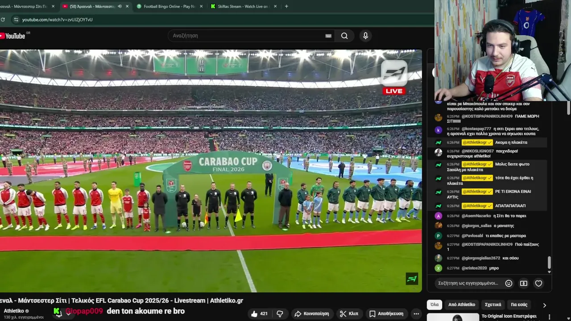This screenshot has width=571, height=321.
Task: Open a new browser tab
Action: tap(286, 6)
